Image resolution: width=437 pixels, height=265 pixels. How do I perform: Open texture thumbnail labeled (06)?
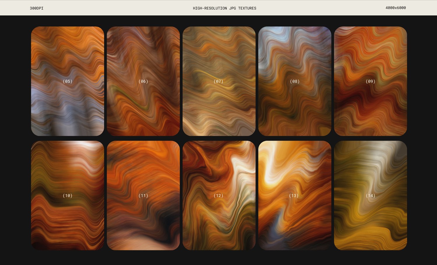tap(143, 81)
